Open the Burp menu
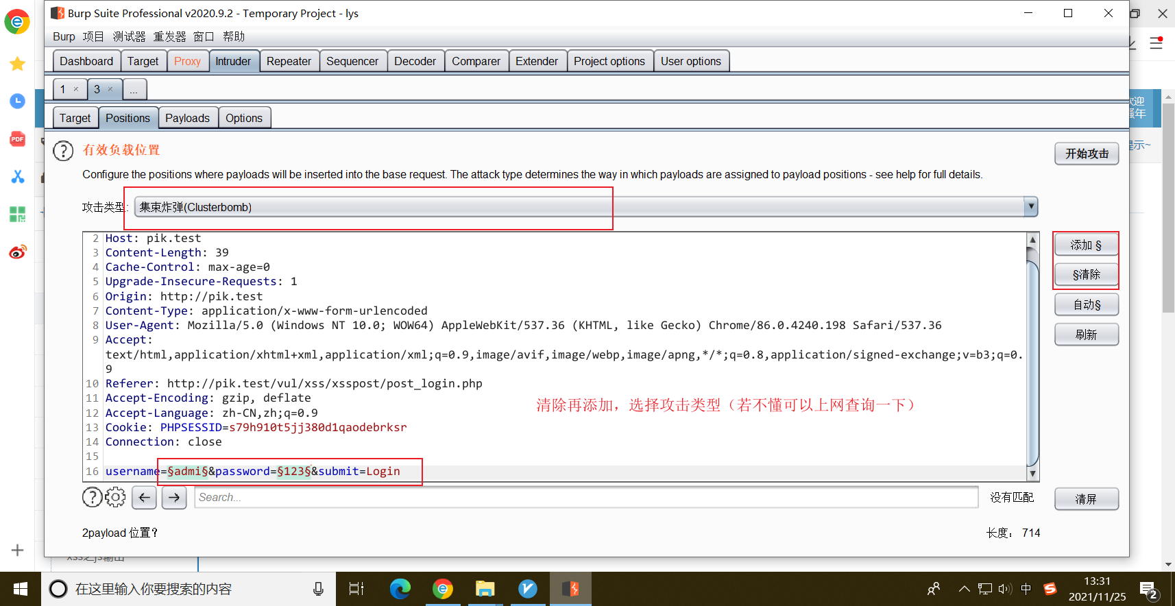This screenshot has height=606, width=1175. [64, 36]
